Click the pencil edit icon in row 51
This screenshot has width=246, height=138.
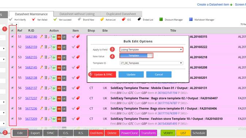pyautogui.click(x=41, y=37)
